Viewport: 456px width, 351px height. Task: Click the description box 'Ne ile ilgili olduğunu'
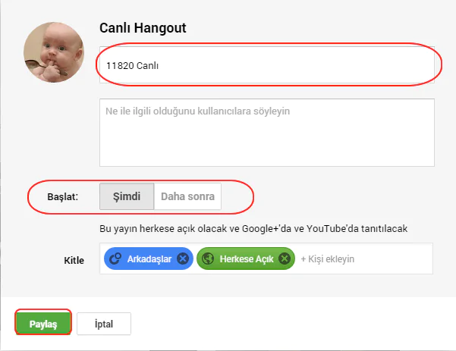[x=266, y=133]
